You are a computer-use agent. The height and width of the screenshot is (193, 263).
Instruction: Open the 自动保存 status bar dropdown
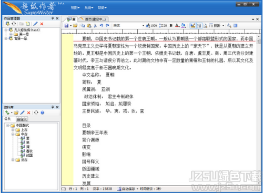coord(137,189)
